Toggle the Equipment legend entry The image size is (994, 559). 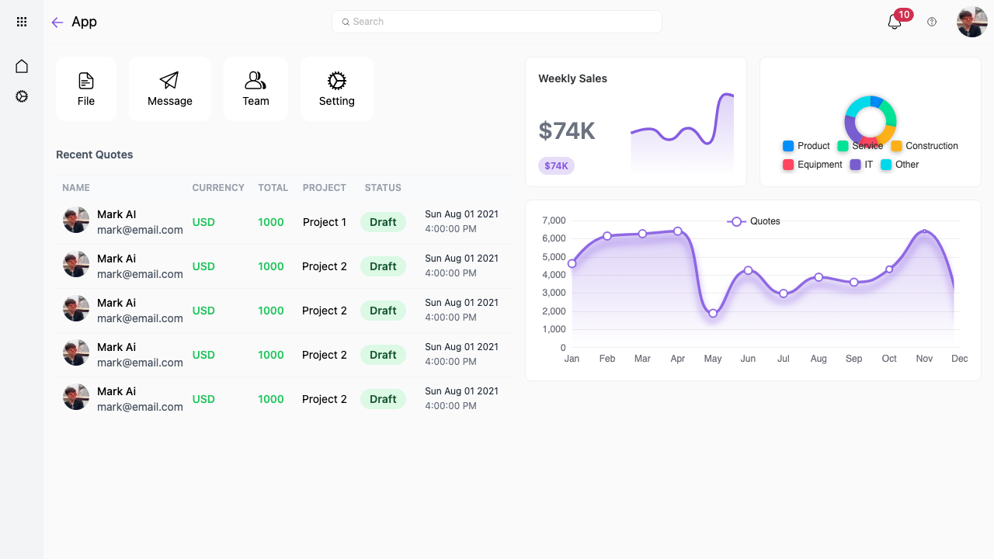tap(812, 165)
